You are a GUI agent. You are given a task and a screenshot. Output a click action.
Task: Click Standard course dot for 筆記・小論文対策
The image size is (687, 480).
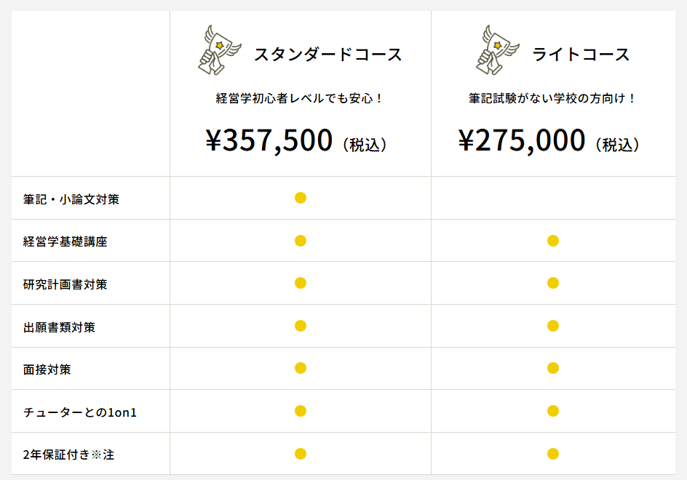[301, 198]
